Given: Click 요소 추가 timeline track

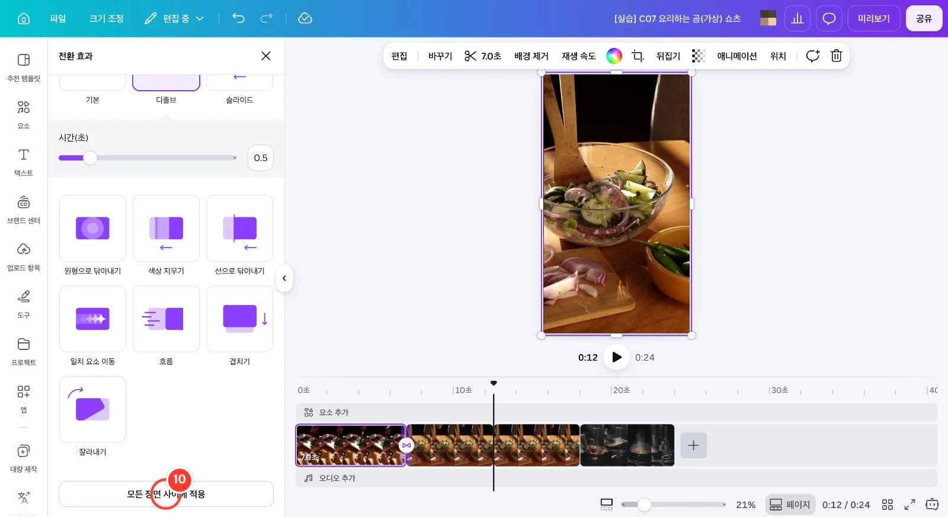Looking at the screenshot, I should pos(616,412).
